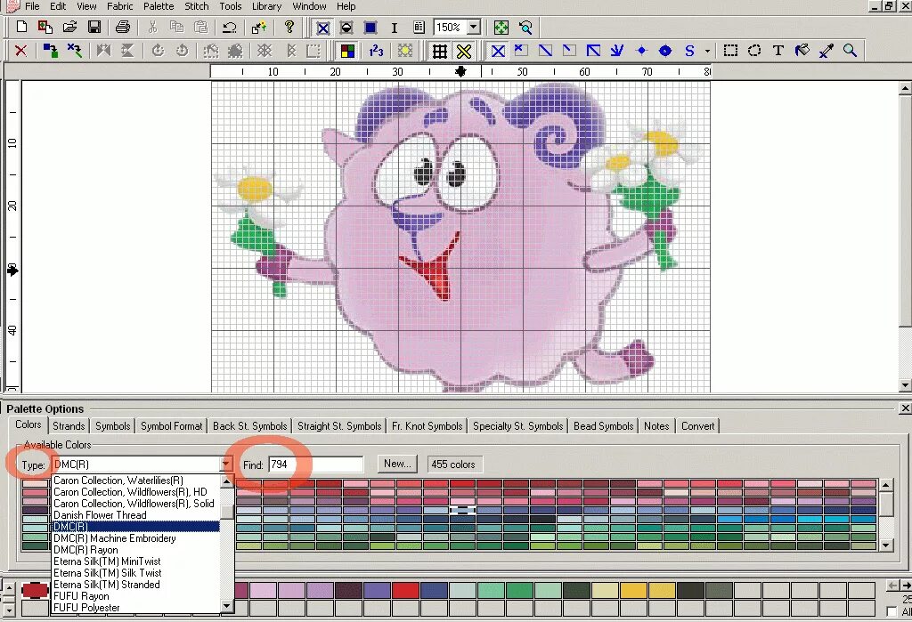
Task: Save the pattern with the floppy disk icon
Action: (x=94, y=27)
